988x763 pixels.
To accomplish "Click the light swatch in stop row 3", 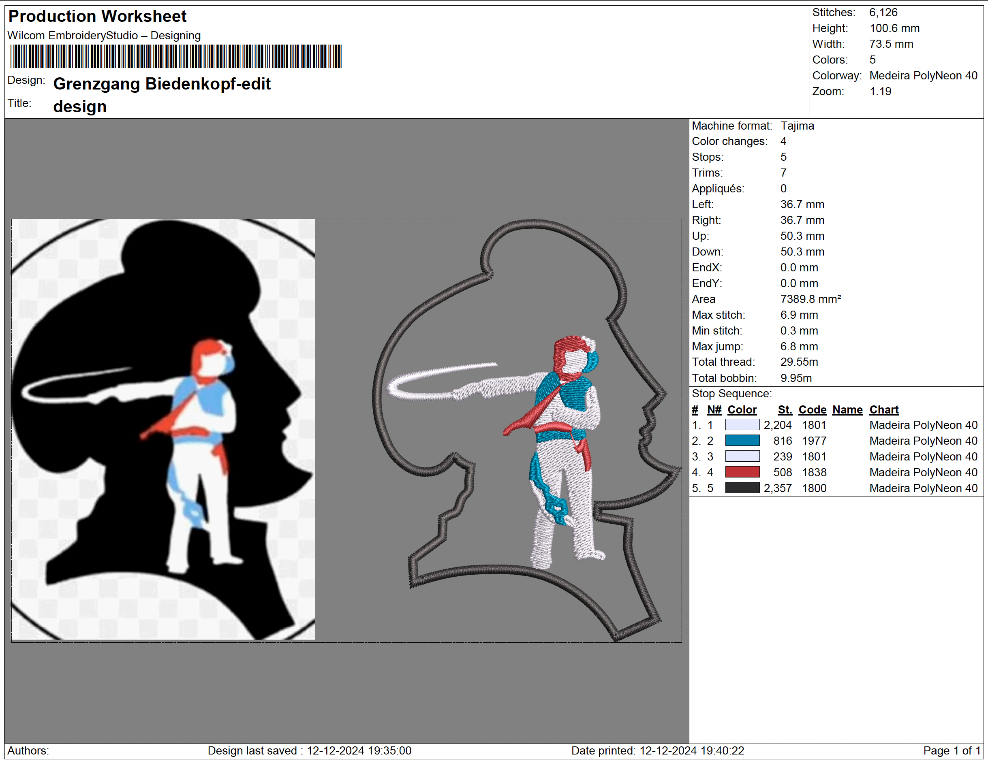I will coord(742,456).
